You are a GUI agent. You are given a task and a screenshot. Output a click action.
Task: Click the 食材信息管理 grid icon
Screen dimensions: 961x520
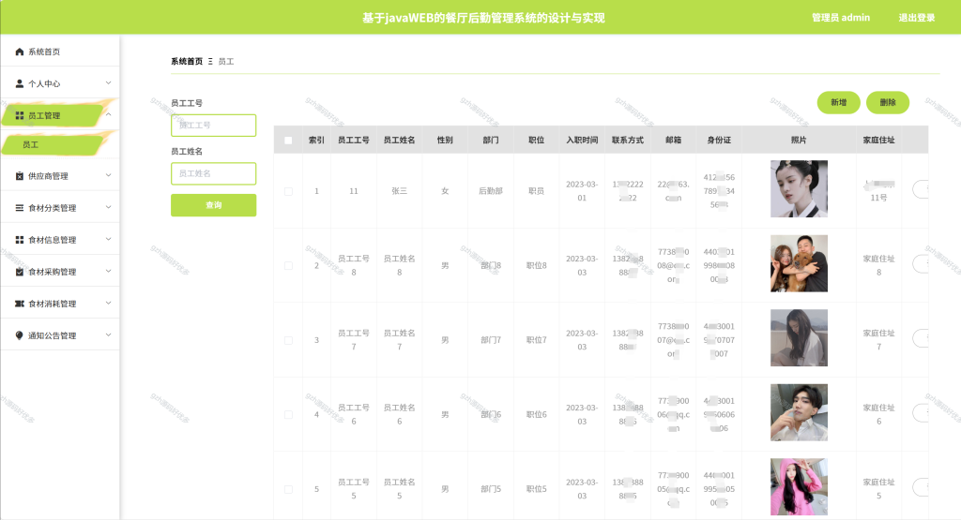point(20,240)
